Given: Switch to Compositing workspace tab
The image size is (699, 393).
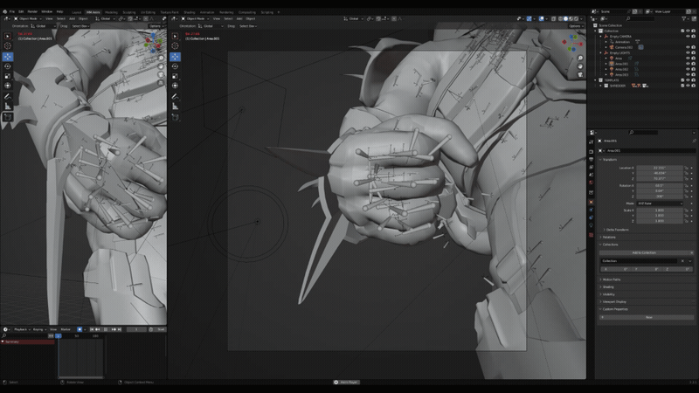Looking at the screenshot, I should pyautogui.click(x=247, y=12).
